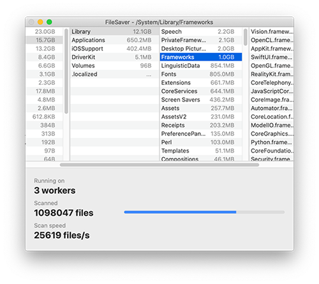319x284 pixels.
Task: Click the vertical scrollbar of first column
Action: point(66,71)
